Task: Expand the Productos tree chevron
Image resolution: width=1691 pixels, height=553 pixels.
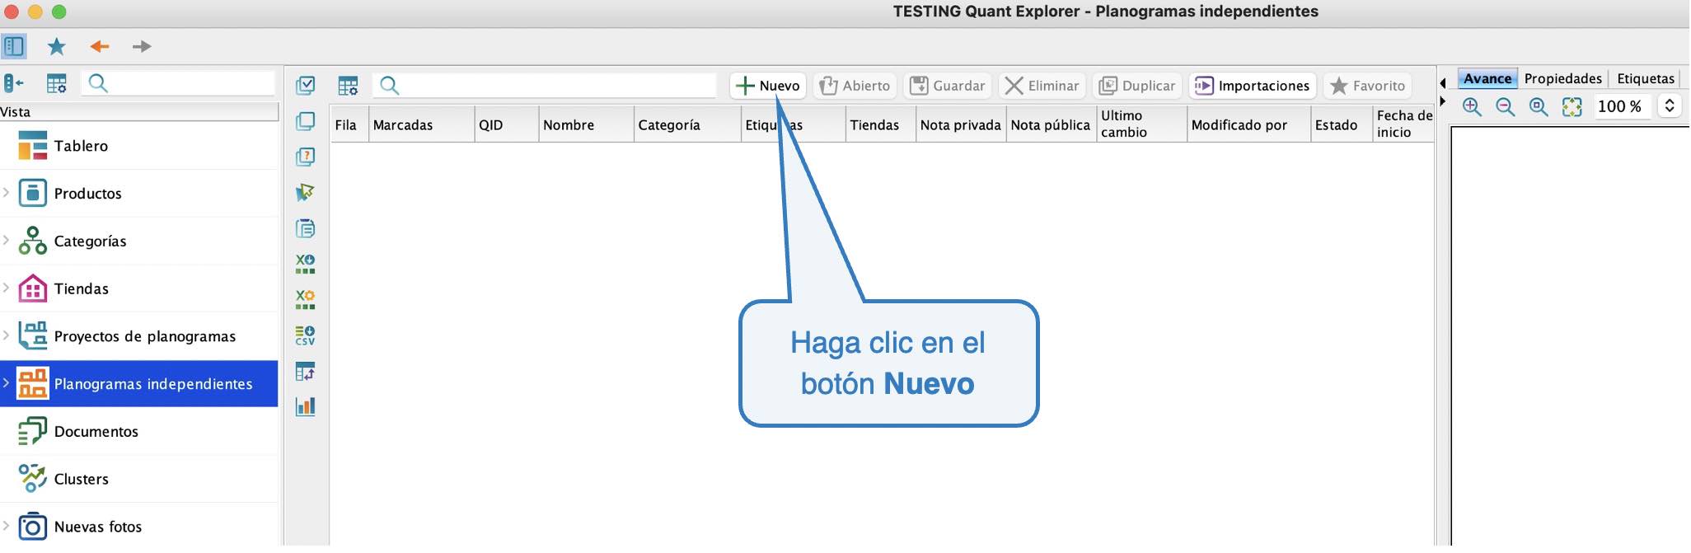Action: (x=6, y=193)
